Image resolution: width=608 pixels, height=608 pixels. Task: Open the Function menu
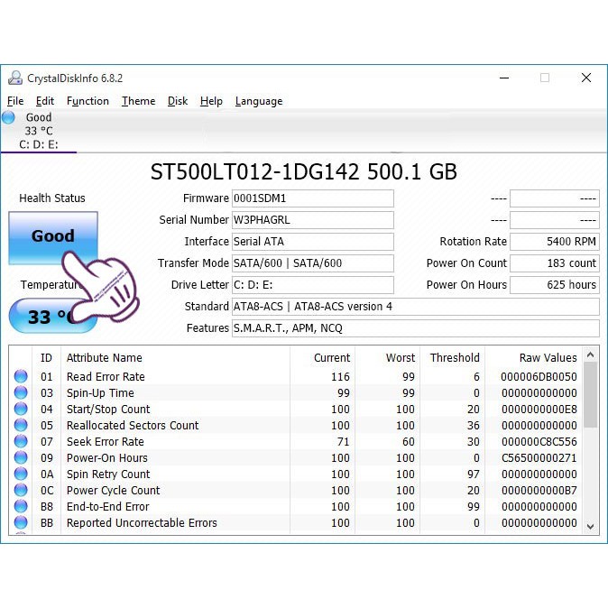click(88, 101)
